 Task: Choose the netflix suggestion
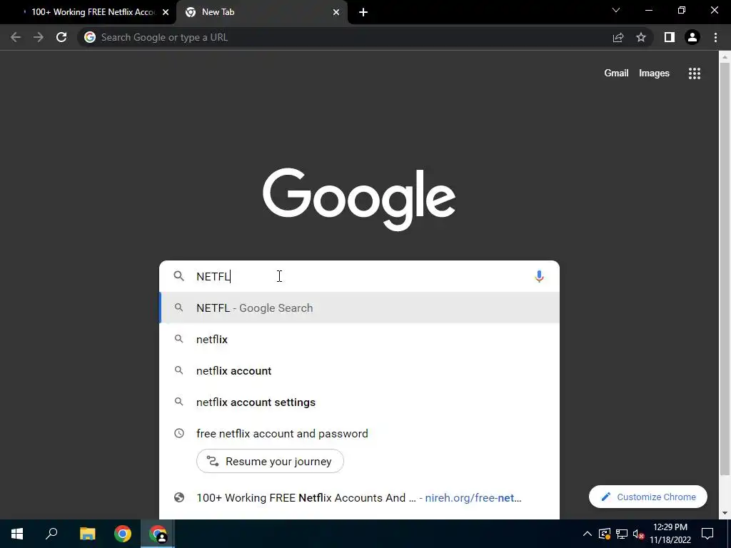click(x=360, y=339)
